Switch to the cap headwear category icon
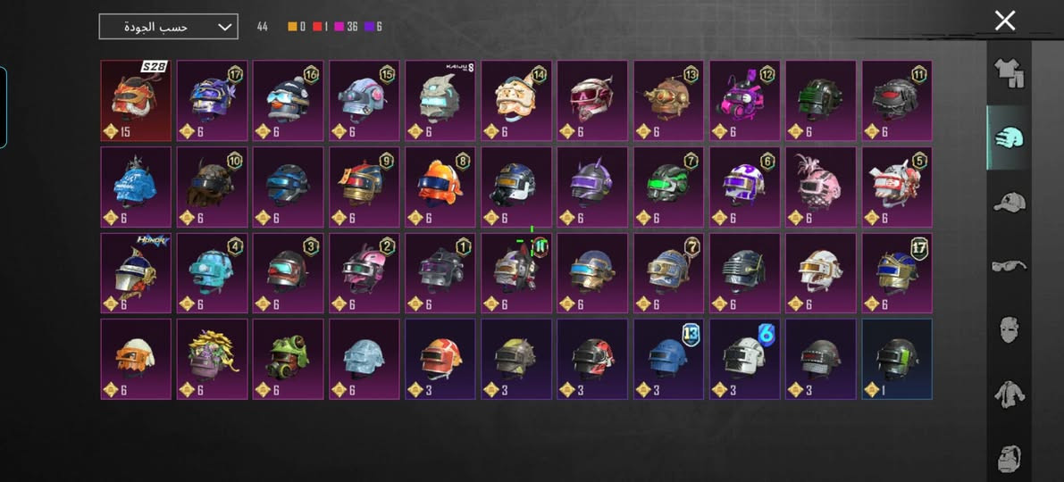Viewport: 1064px width, 482px height. click(x=1010, y=202)
